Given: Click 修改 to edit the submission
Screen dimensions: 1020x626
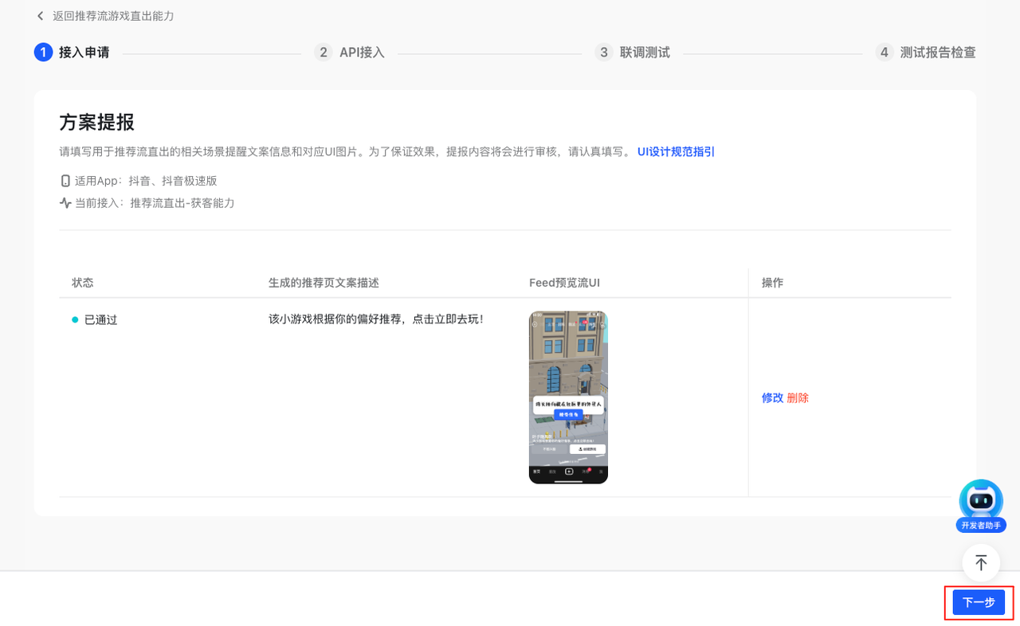Looking at the screenshot, I should pos(772,397).
